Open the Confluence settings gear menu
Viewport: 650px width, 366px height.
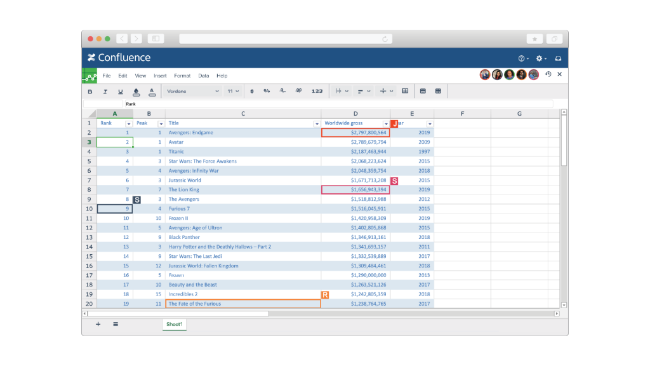541,58
